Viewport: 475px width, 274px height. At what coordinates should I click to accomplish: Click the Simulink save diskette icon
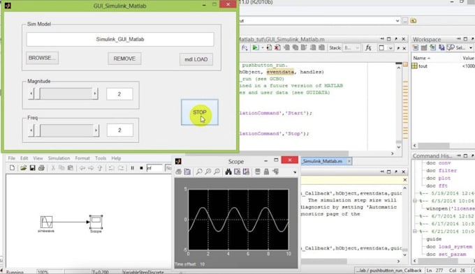coord(32,168)
